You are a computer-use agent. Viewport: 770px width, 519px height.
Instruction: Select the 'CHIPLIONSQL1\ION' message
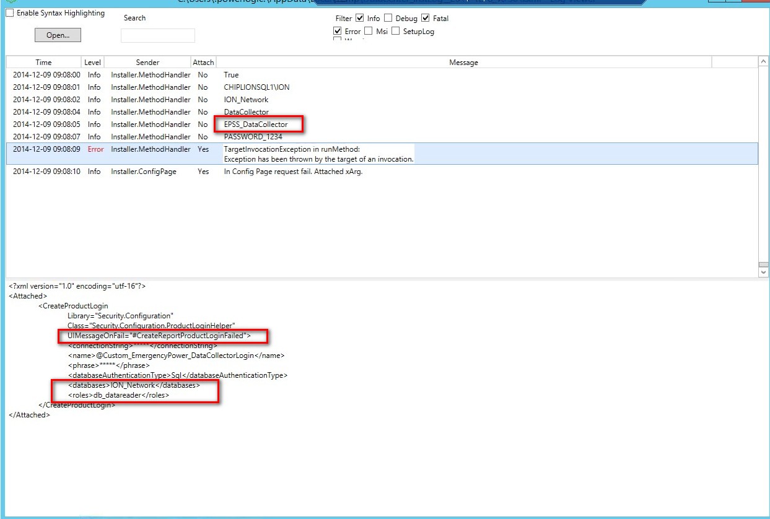pyautogui.click(x=256, y=87)
